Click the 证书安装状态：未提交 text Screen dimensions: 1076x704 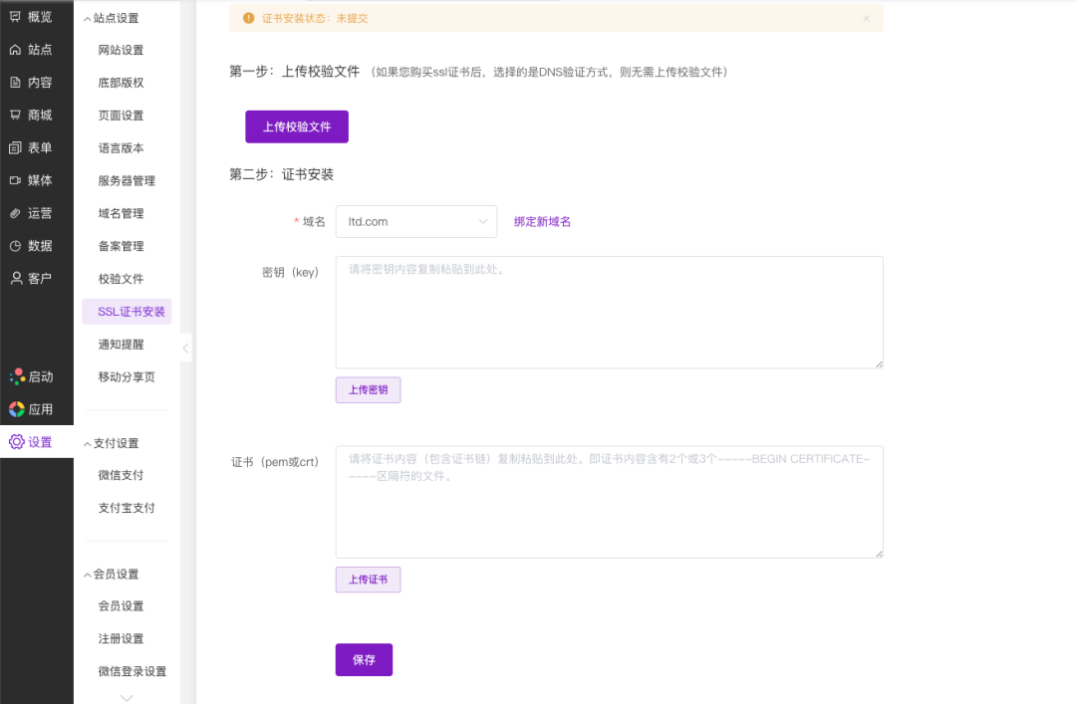click(x=315, y=19)
